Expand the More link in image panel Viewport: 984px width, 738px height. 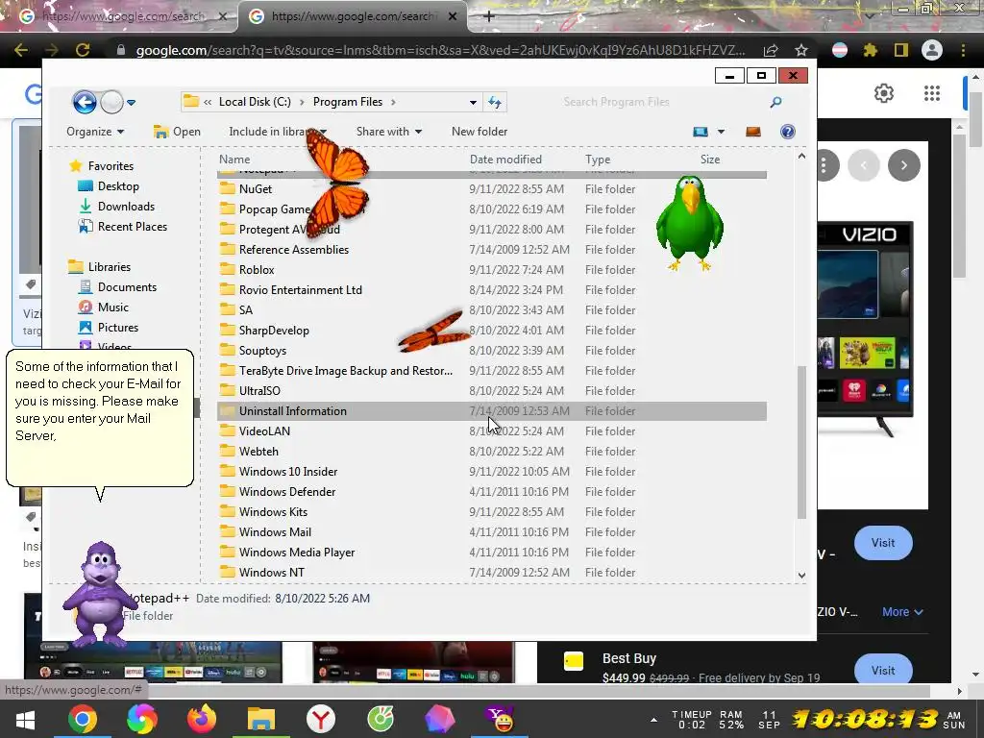pyautogui.click(x=901, y=612)
